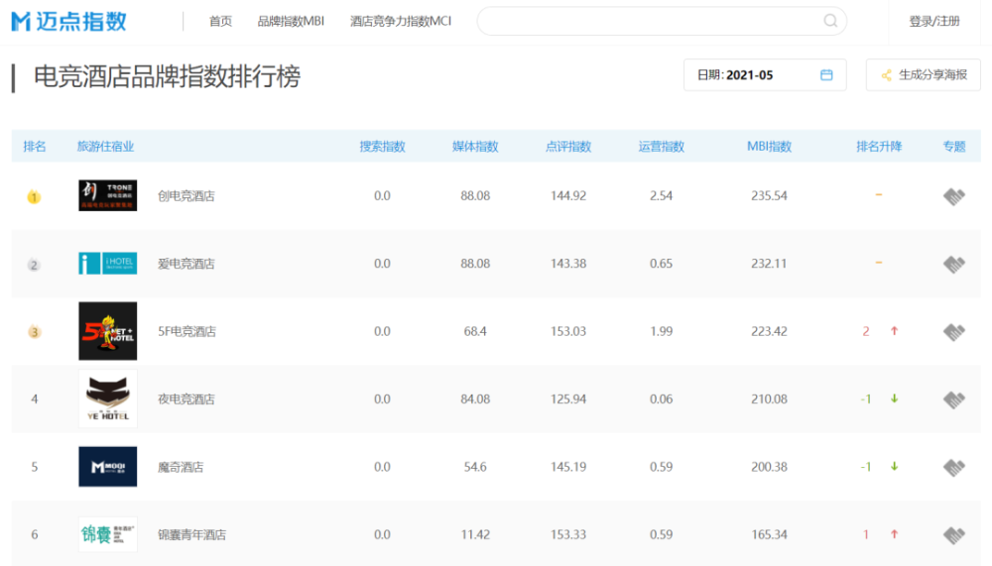Click the 点评指数 column header
The image size is (992, 566).
(x=568, y=146)
